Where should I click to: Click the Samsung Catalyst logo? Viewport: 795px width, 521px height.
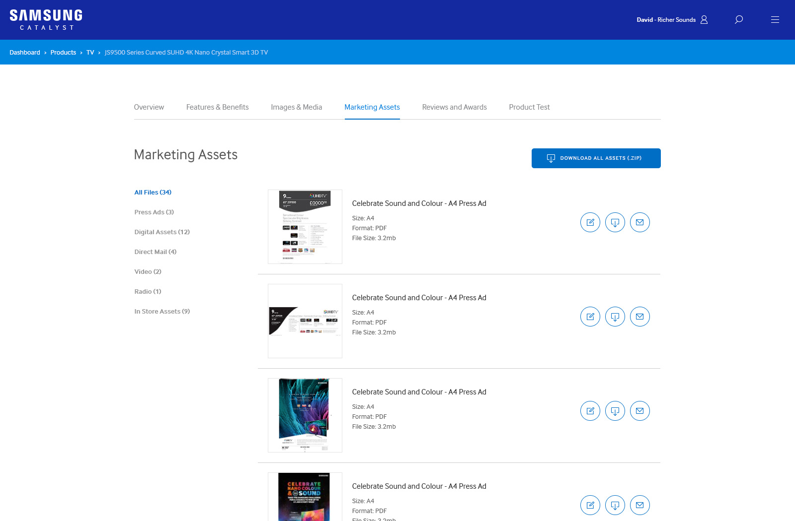[x=46, y=20]
